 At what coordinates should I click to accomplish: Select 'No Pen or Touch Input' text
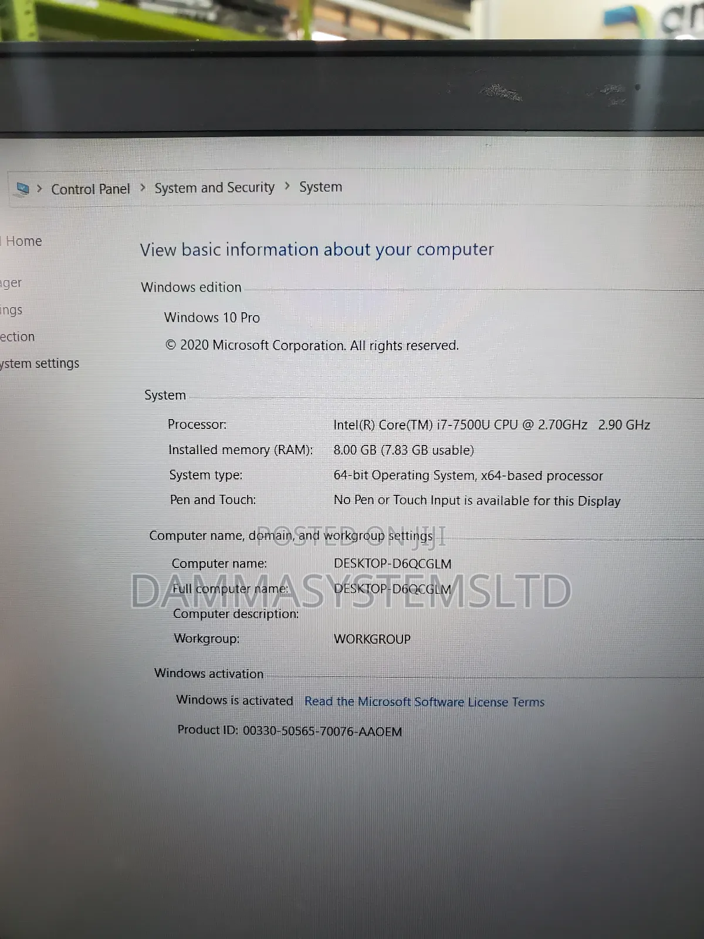[397, 500]
